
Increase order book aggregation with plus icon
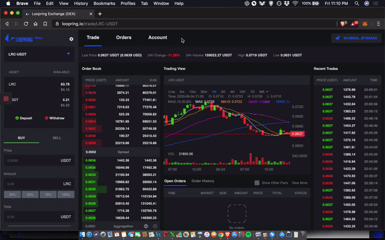coord(155,227)
